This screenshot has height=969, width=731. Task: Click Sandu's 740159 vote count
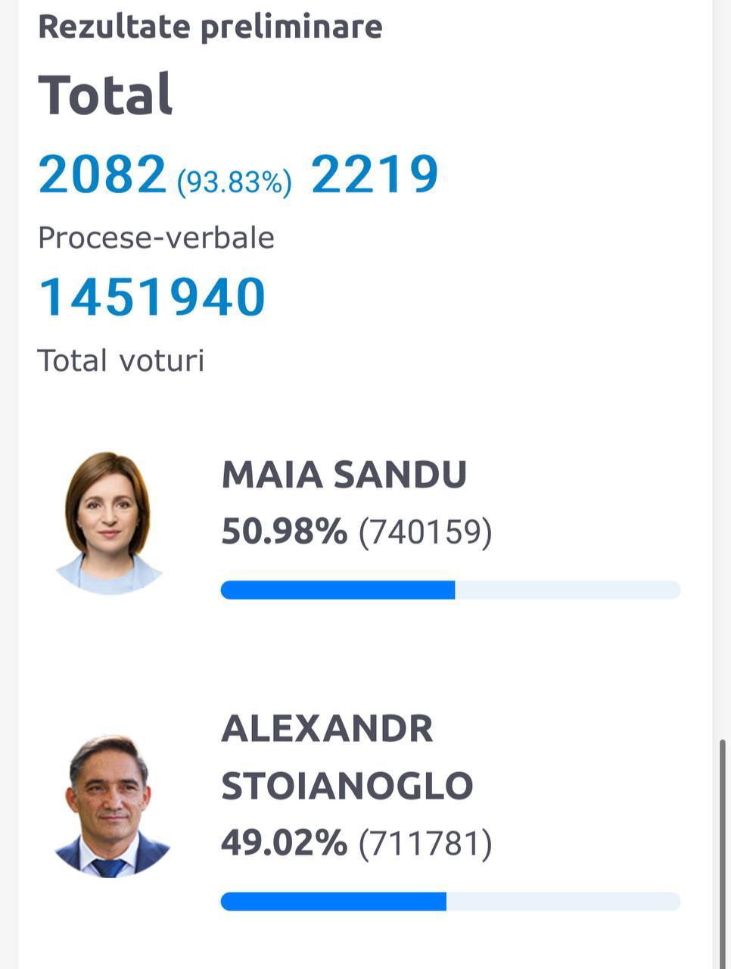pos(425,532)
